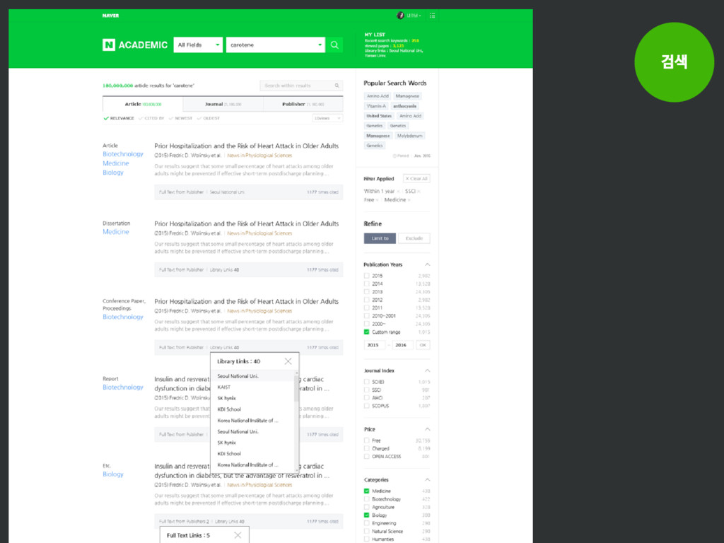Screen dimensions: 724x543
Task: Remove the SSCI applied filter
Action: (419, 192)
